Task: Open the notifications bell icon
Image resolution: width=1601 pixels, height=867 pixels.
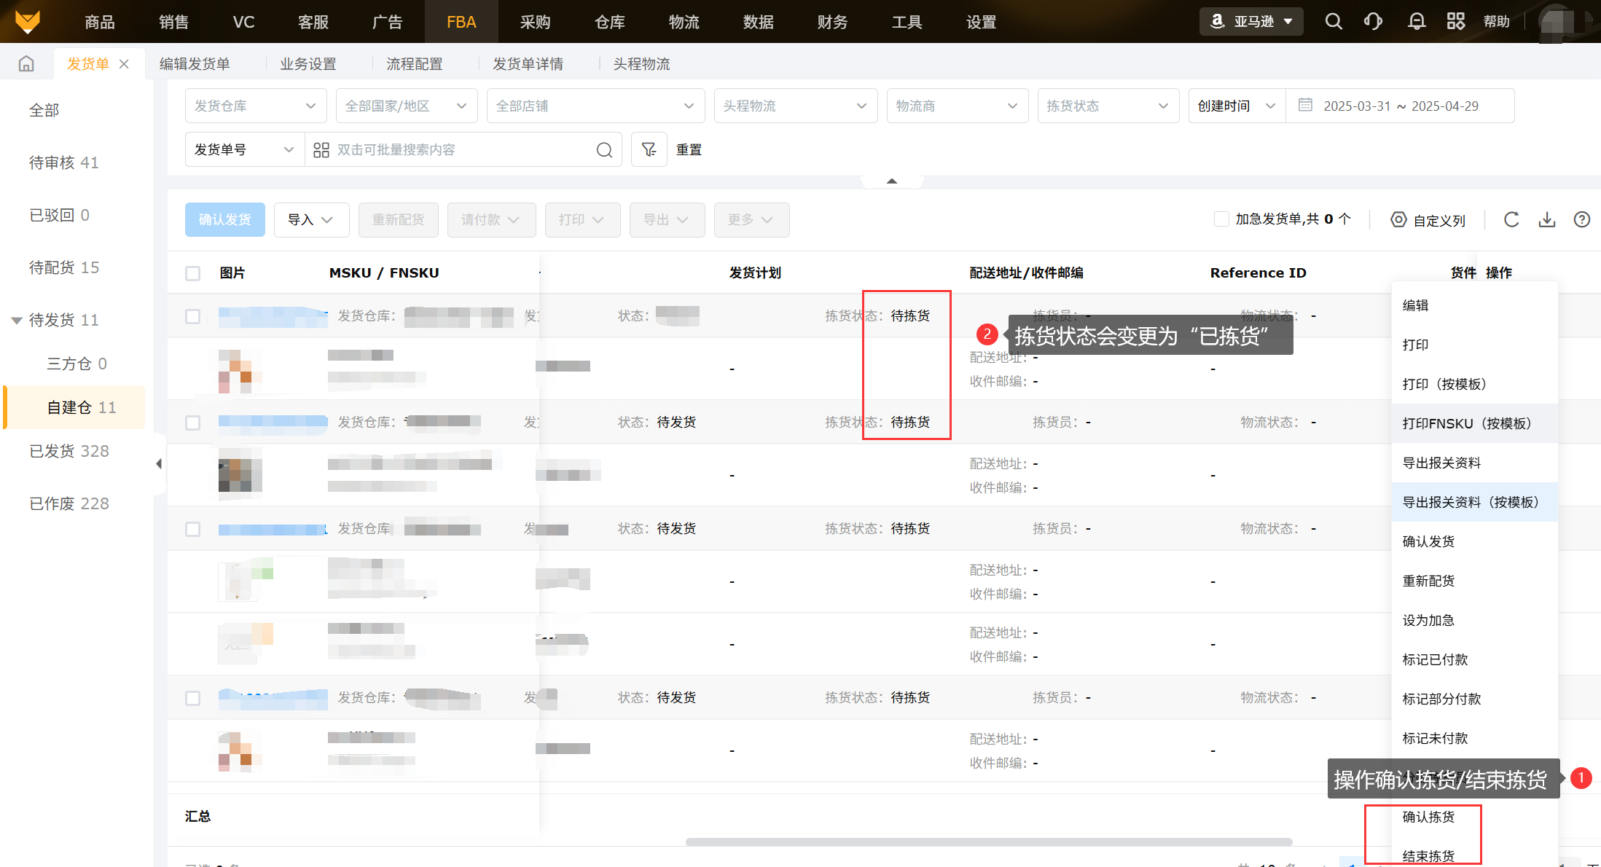Action: coord(1416,21)
